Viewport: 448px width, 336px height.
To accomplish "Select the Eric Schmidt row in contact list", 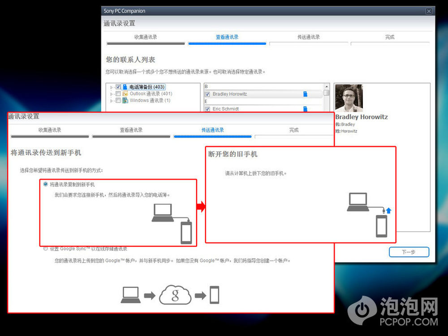I will [x=263, y=109].
